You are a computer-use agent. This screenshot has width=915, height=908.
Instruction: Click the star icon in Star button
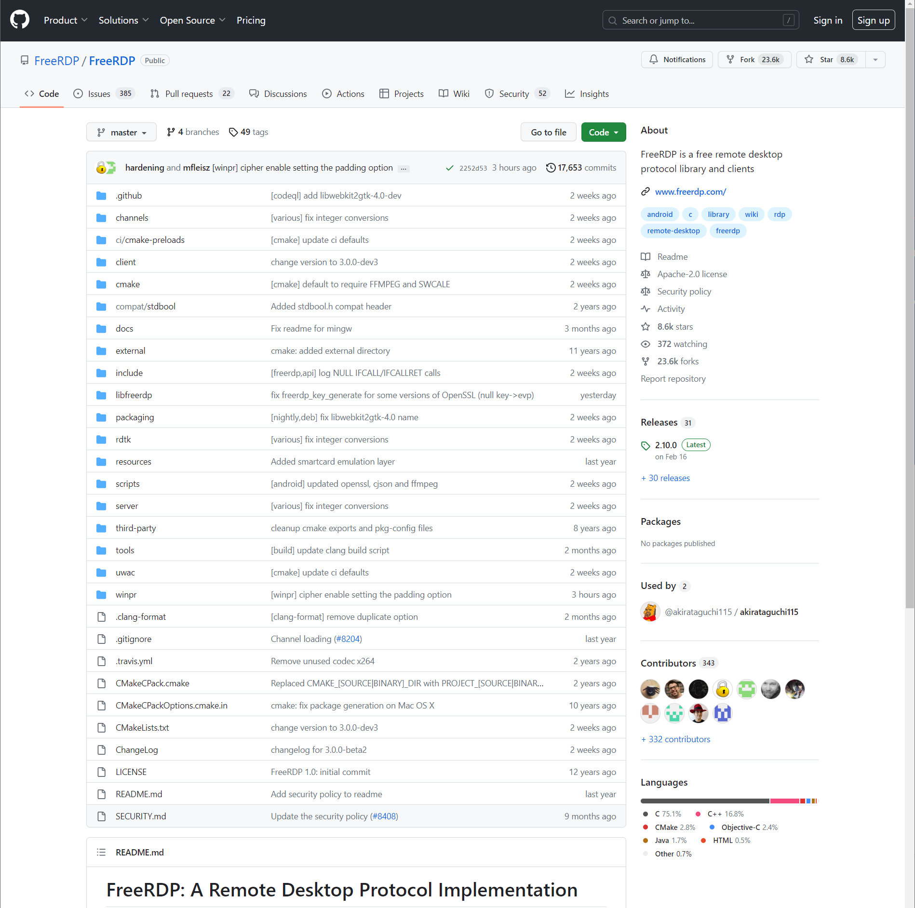(808, 59)
